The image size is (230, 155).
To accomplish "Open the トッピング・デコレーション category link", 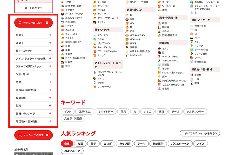I will point(175,81).
